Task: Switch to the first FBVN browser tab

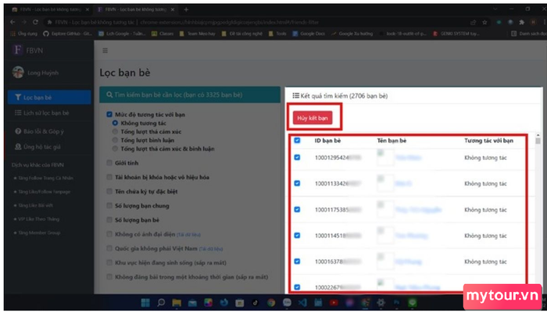Action: (x=51, y=9)
